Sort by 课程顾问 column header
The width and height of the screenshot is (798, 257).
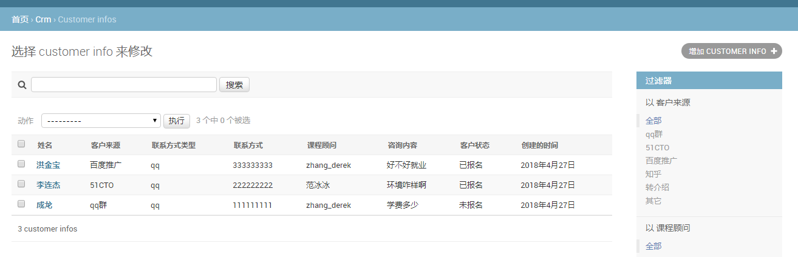pyautogui.click(x=322, y=145)
